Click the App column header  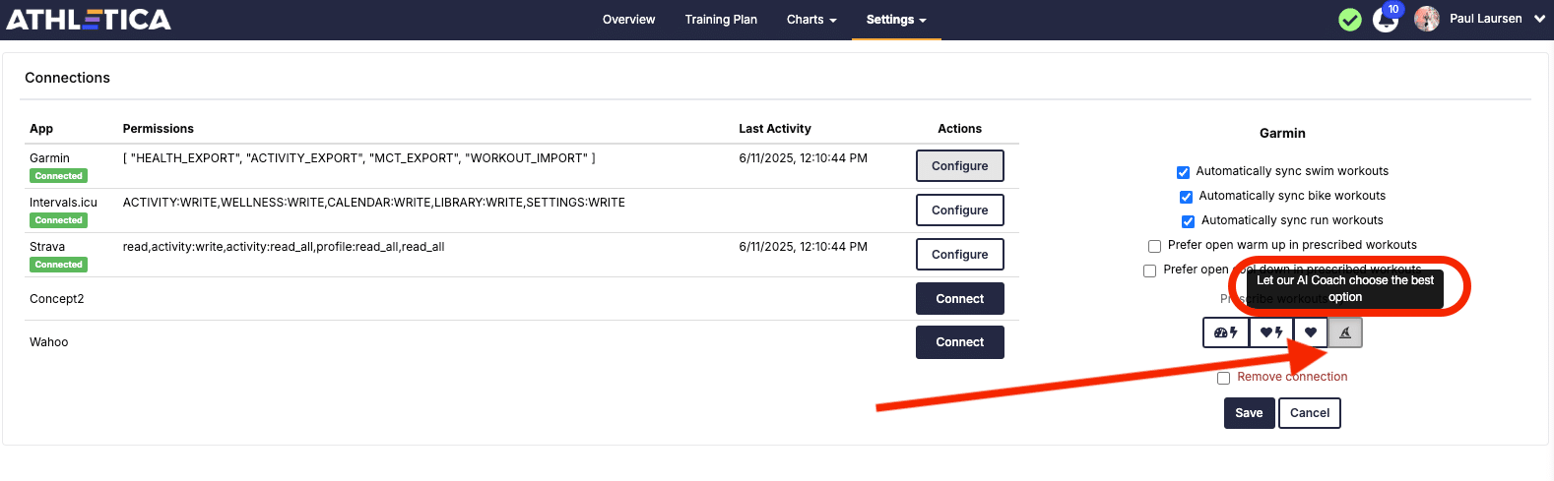point(41,129)
